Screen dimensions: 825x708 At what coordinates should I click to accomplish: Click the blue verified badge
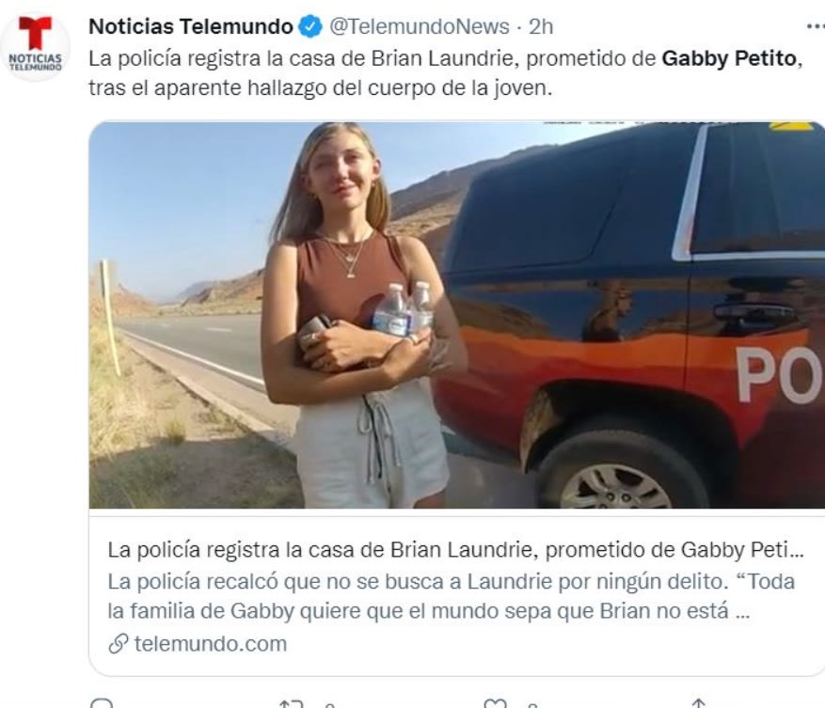point(310,27)
